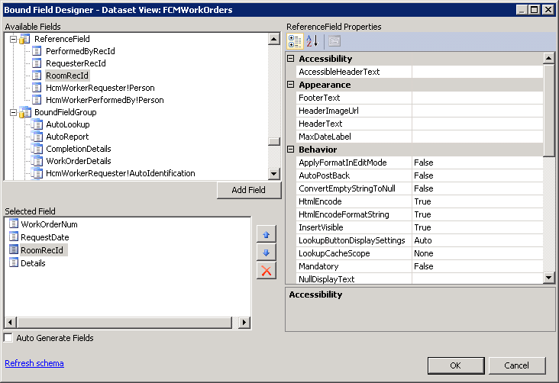
Task: Click the BoundFieldGroup folder icon
Action: [x=24, y=112]
